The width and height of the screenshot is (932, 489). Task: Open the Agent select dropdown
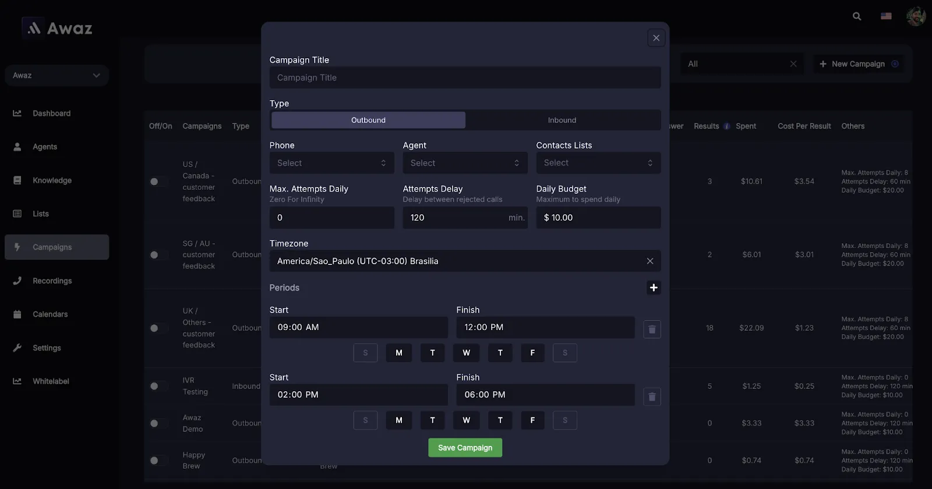pyautogui.click(x=465, y=163)
